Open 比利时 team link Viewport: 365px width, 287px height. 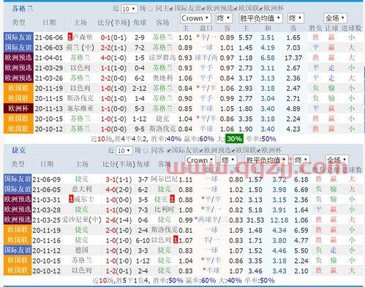coord(165,209)
